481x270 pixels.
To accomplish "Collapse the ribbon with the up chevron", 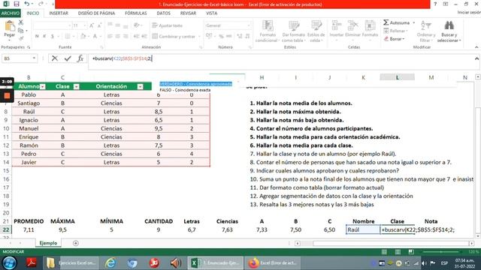I will pyautogui.click(x=476, y=47).
